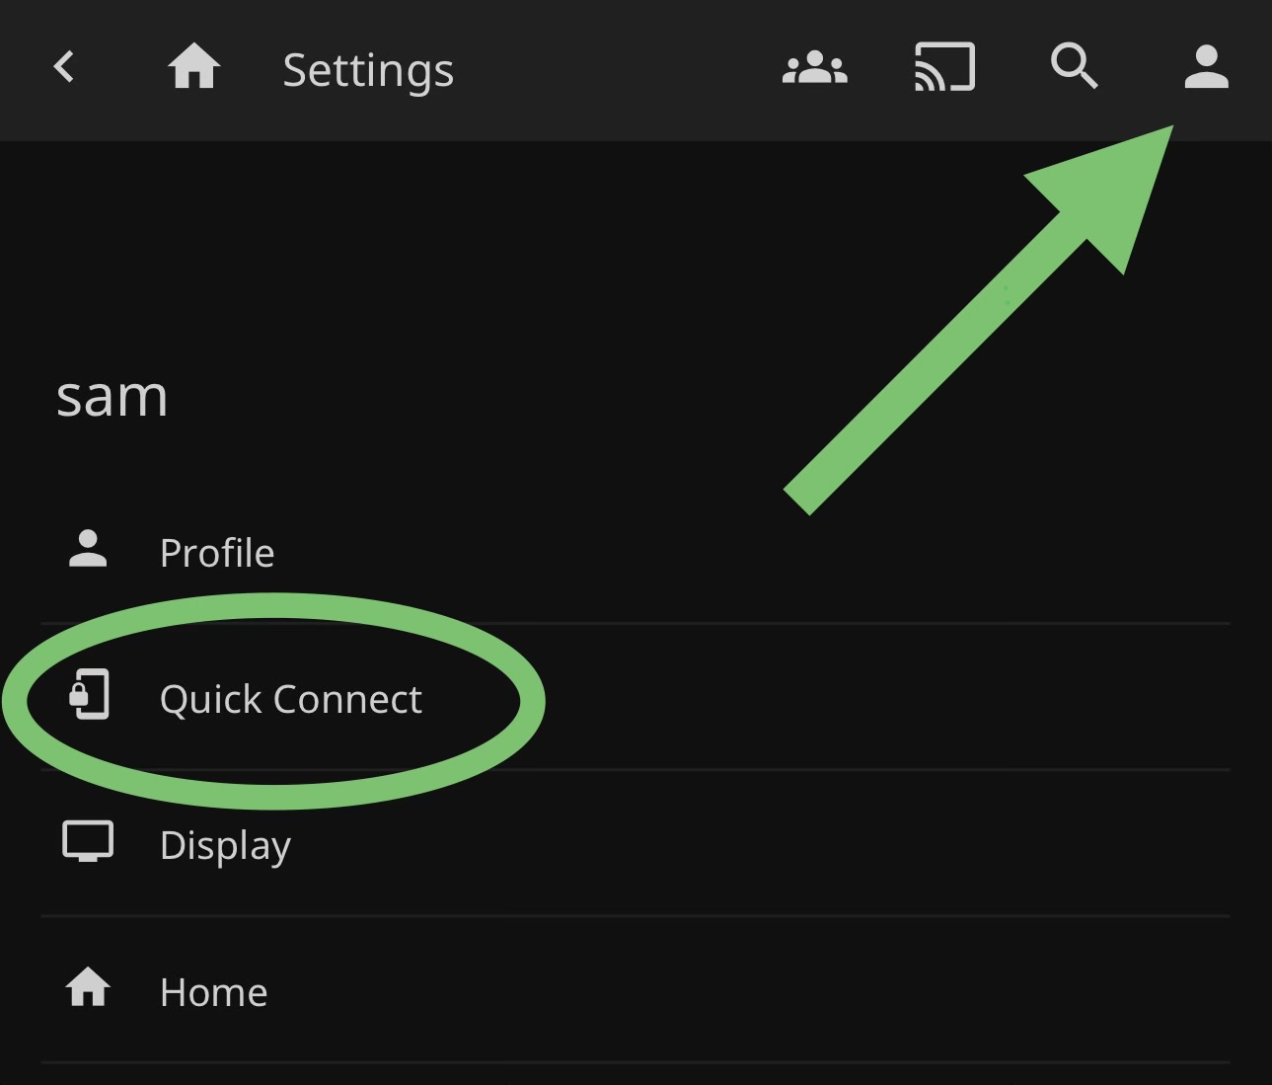Tap the Home icon in the top bar
1272x1085 pixels.
click(193, 69)
